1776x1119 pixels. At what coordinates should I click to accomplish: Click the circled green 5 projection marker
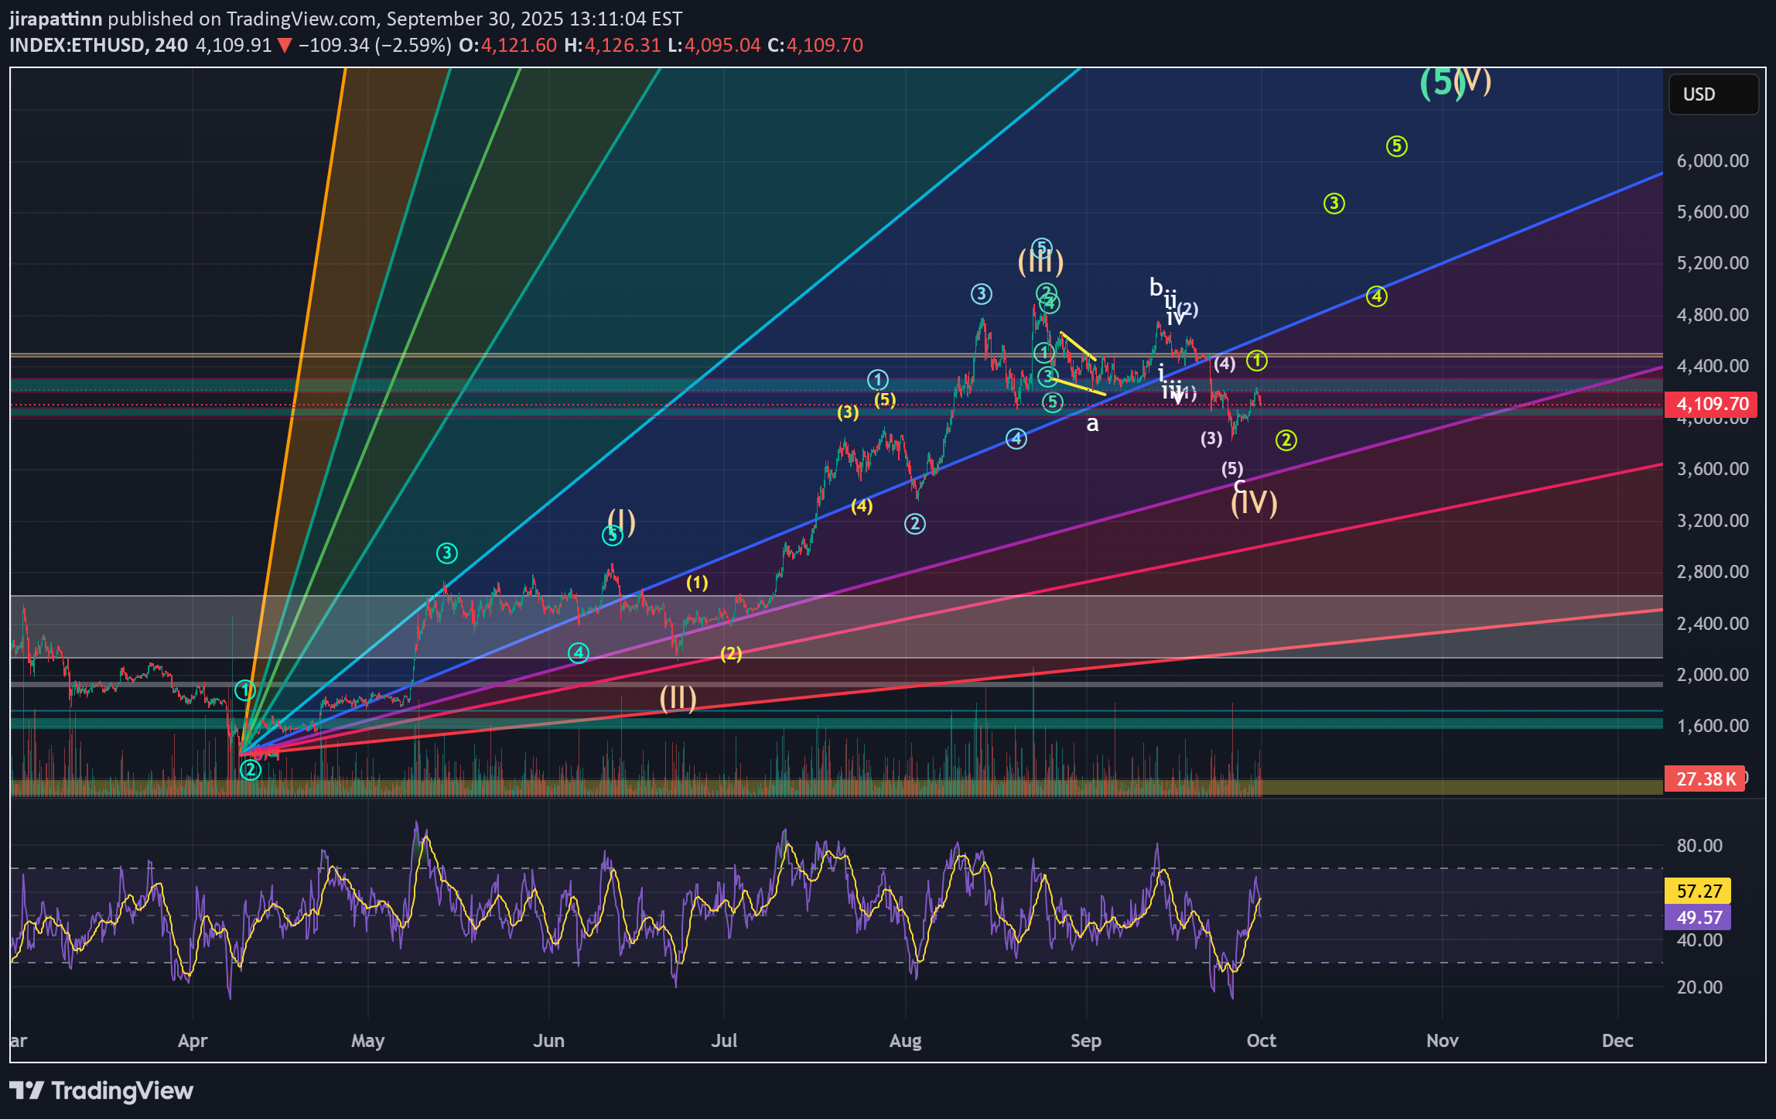1396,146
